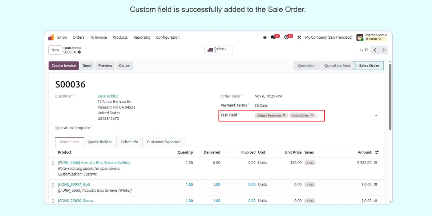Screen dimensions: 432x216
Task: Click the Sales app logo icon
Action: click(51, 37)
